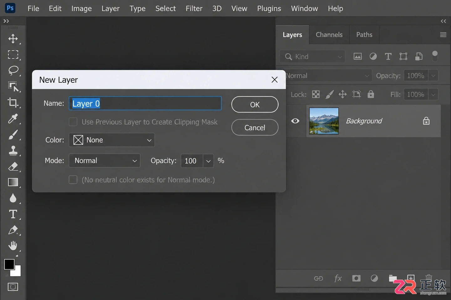
Task: Create new fill or adjustment layer
Action: click(x=374, y=278)
